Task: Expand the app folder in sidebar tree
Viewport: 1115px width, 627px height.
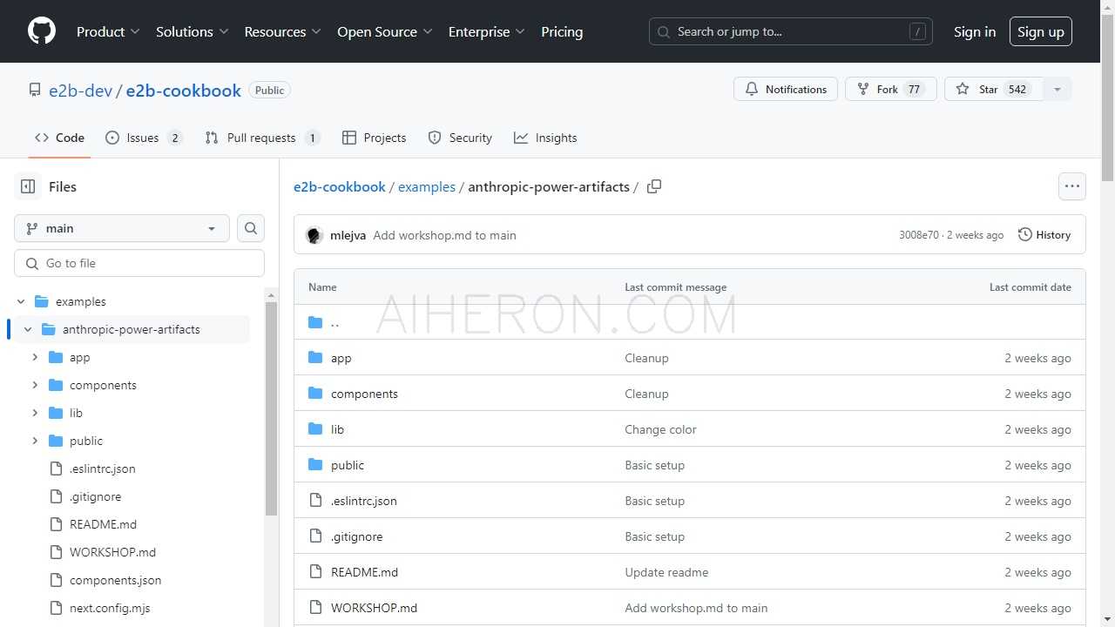Action: coord(35,357)
